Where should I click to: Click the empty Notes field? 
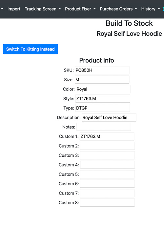coord(104,127)
